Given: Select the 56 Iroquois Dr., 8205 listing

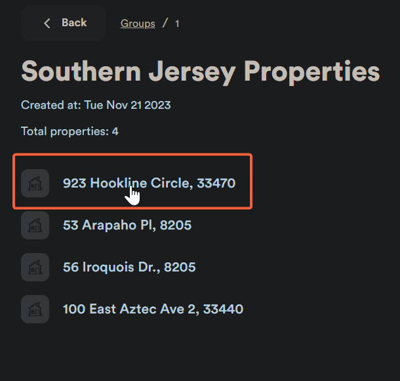Looking at the screenshot, I should (x=129, y=267).
